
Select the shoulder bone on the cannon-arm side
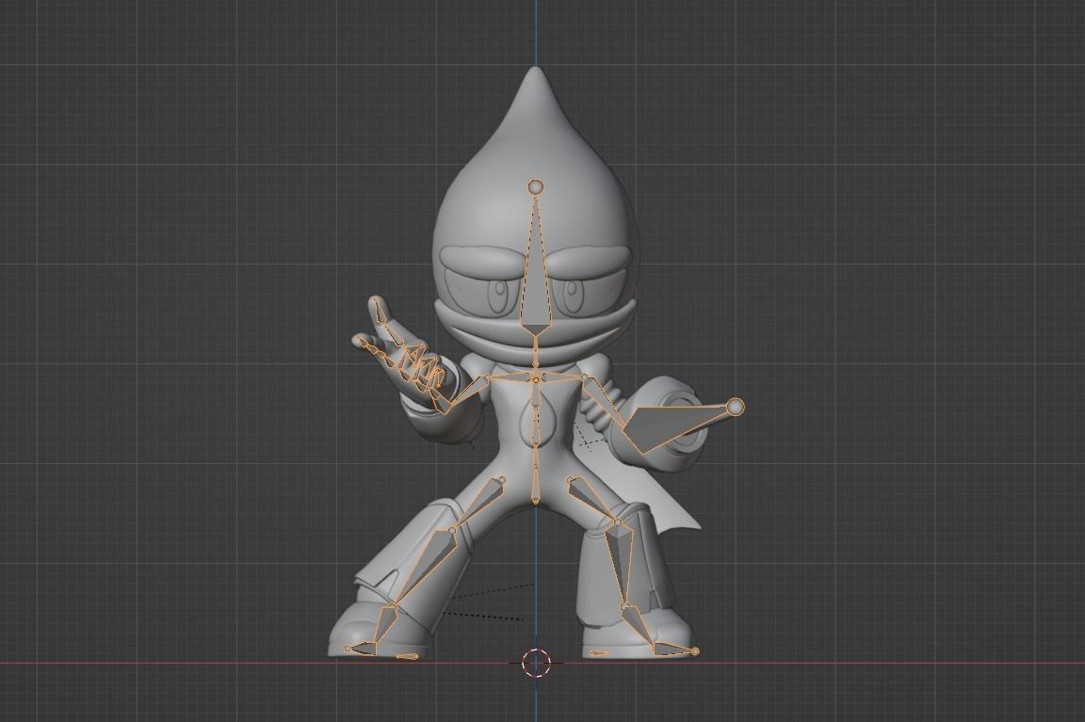click(x=560, y=377)
